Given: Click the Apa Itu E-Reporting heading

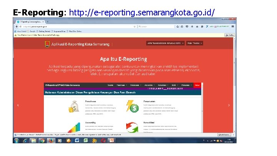Looking at the screenshot, I should click(x=123, y=59).
